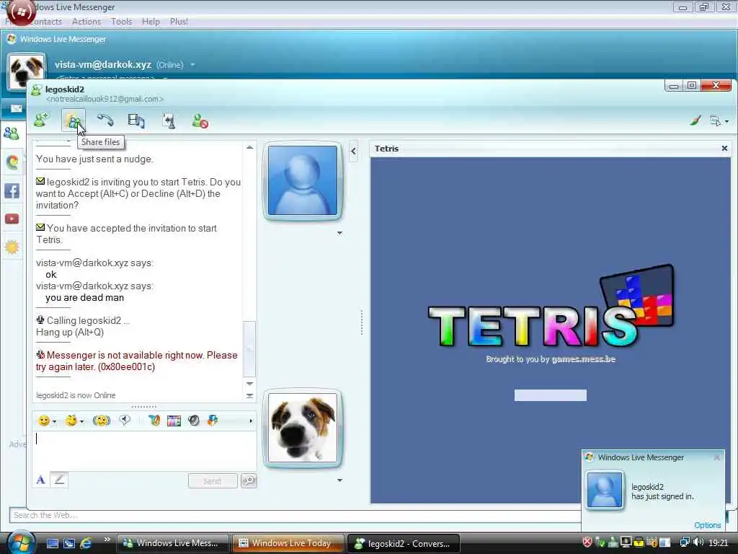The width and height of the screenshot is (738, 554).
Task: Click legoskid2's avatar in the notification
Action: pyautogui.click(x=605, y=491)
